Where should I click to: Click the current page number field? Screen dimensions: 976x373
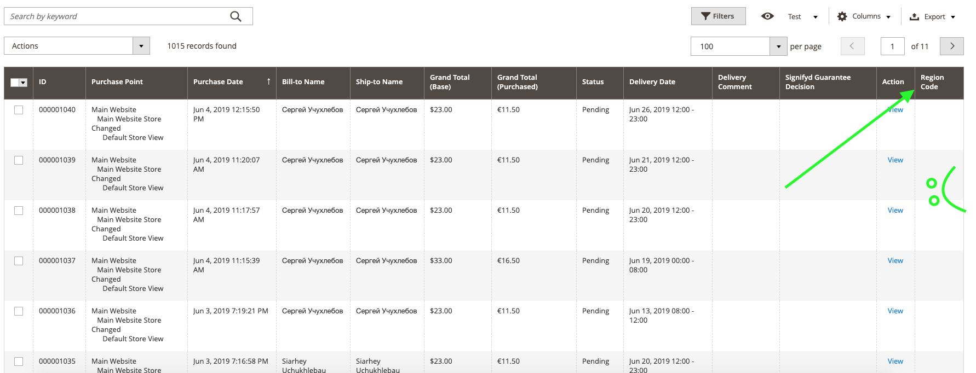pos(892,46)
